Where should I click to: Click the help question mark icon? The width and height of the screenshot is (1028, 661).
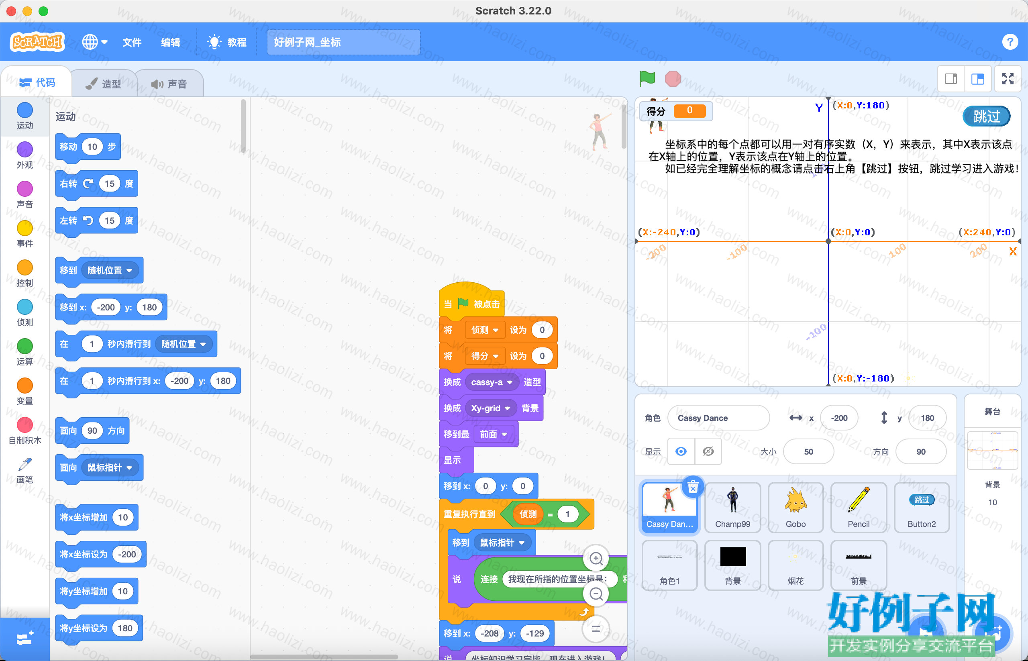click(1010, 42)
